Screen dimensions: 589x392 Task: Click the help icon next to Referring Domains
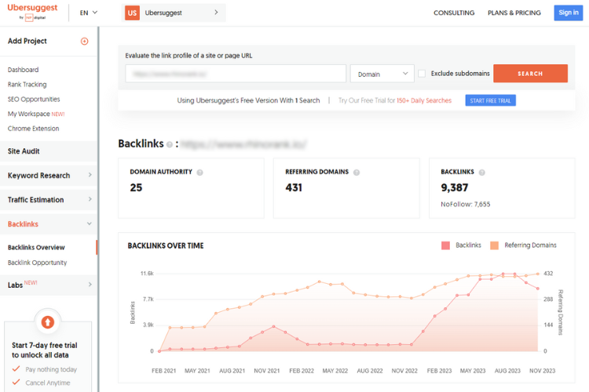point(357,172)
